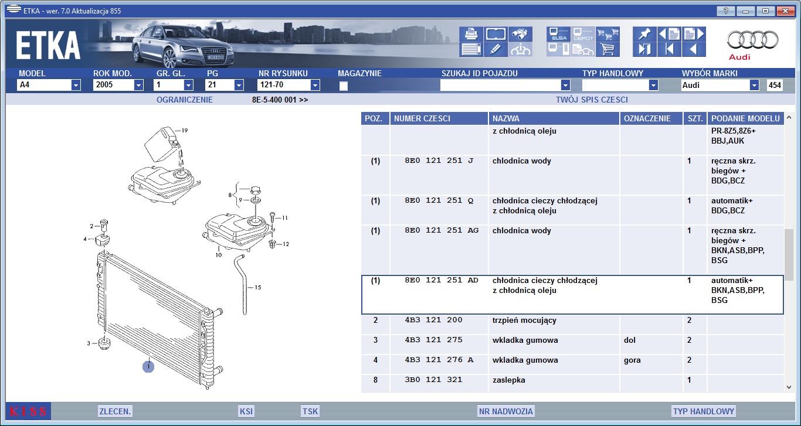Go to previous page document icon
The image size is (801, 426).
[669, 34]
